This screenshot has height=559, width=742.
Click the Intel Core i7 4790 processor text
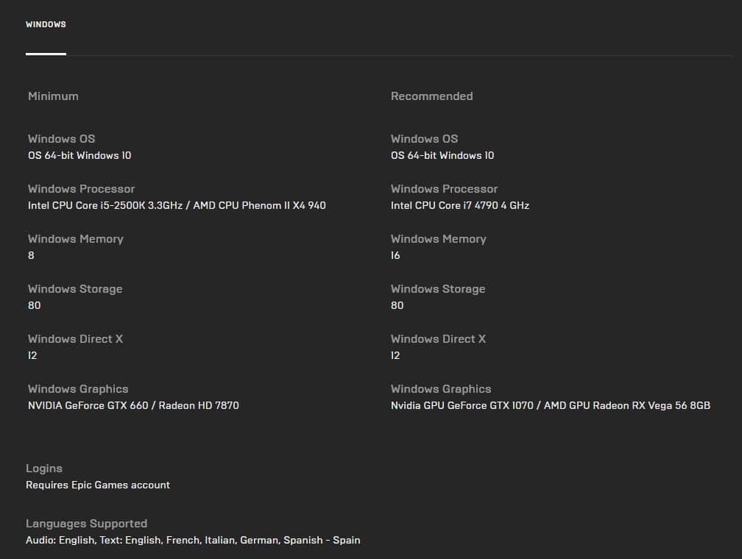(459, 205)
